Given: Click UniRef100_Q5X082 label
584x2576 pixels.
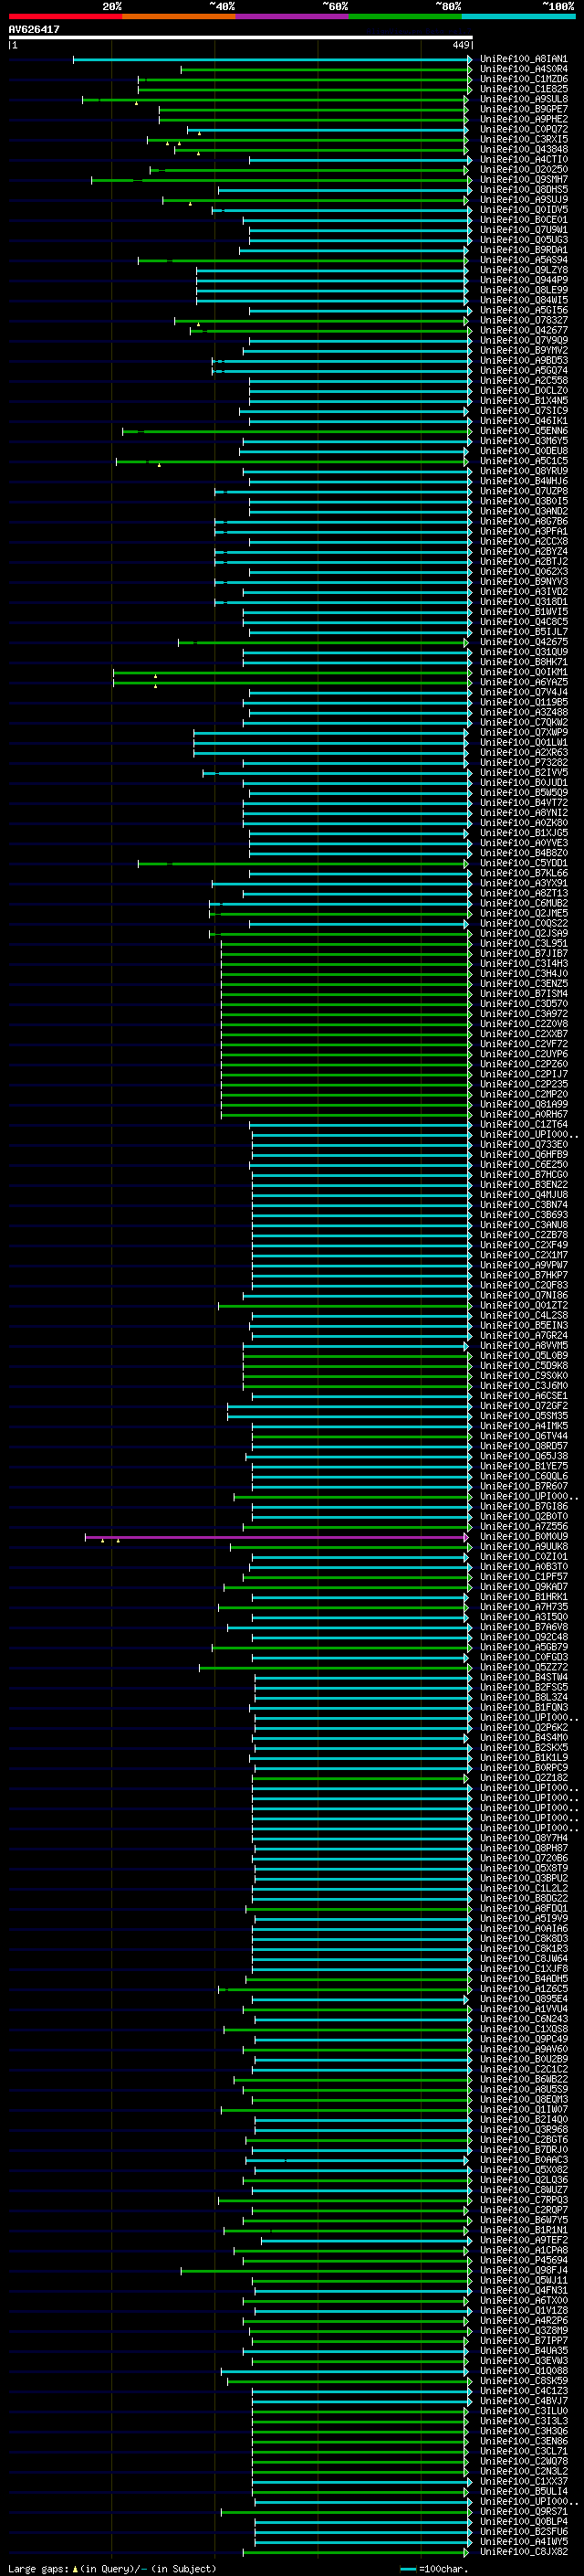Looking at the screenshot, I should coord(523,2170).
